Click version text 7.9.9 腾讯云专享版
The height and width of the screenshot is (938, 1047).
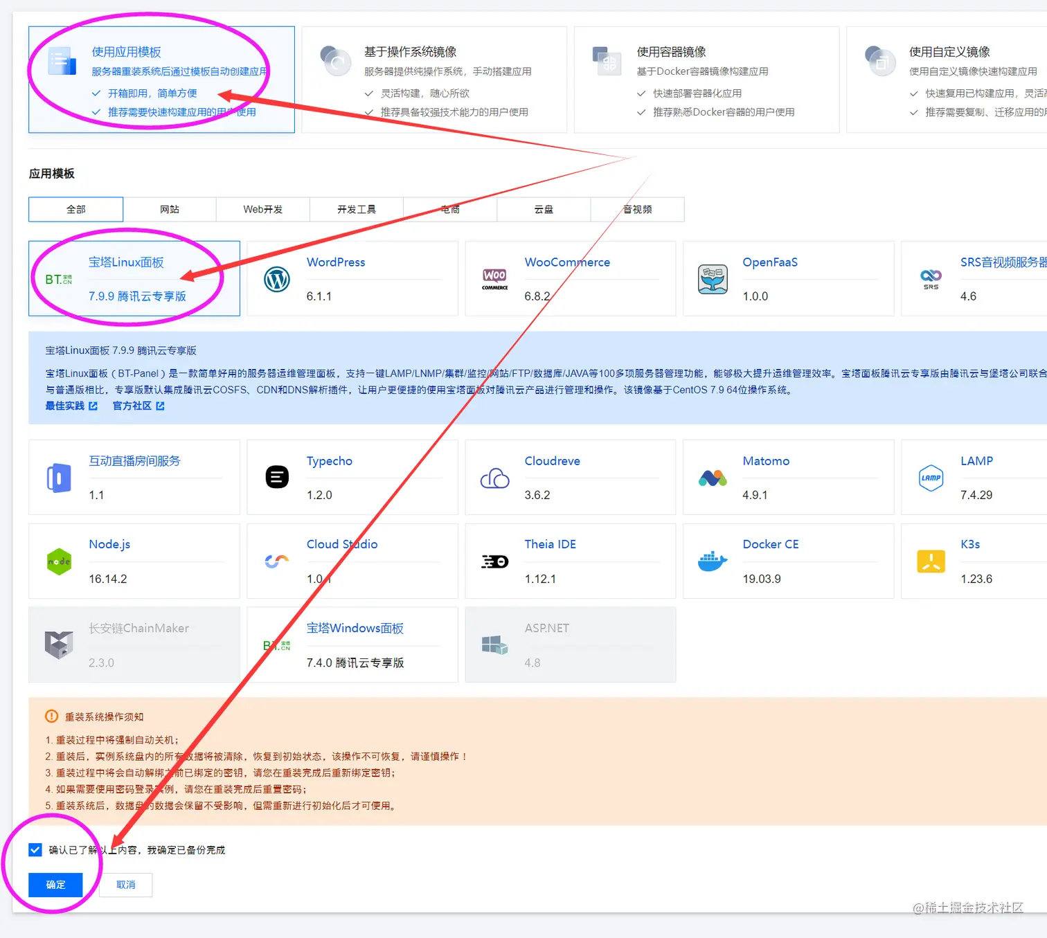click(x=137, y=296)
